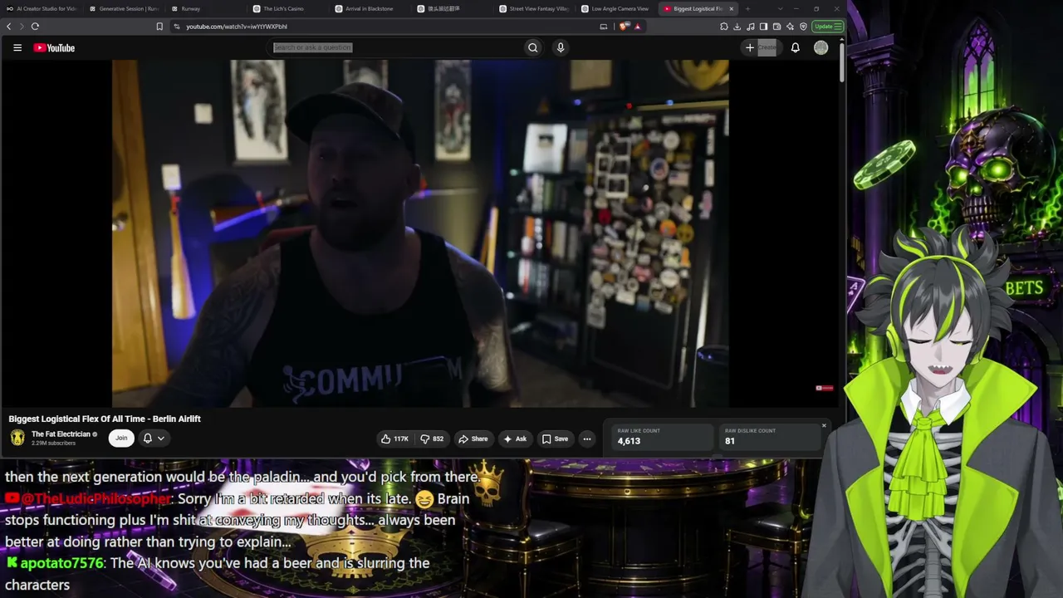1063x598 pixels.
Task: Open the browser extensions puzzle icon
Action: 724,26
